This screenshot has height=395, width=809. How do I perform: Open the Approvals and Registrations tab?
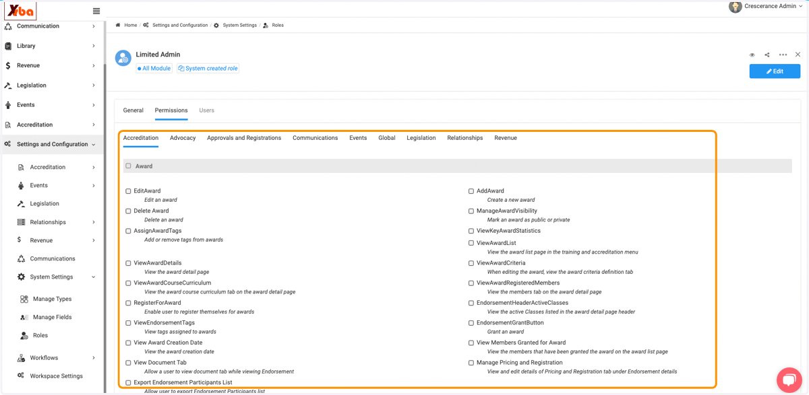coord(244,138)
